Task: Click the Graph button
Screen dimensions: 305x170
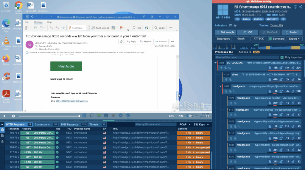Action: [241, 39]
